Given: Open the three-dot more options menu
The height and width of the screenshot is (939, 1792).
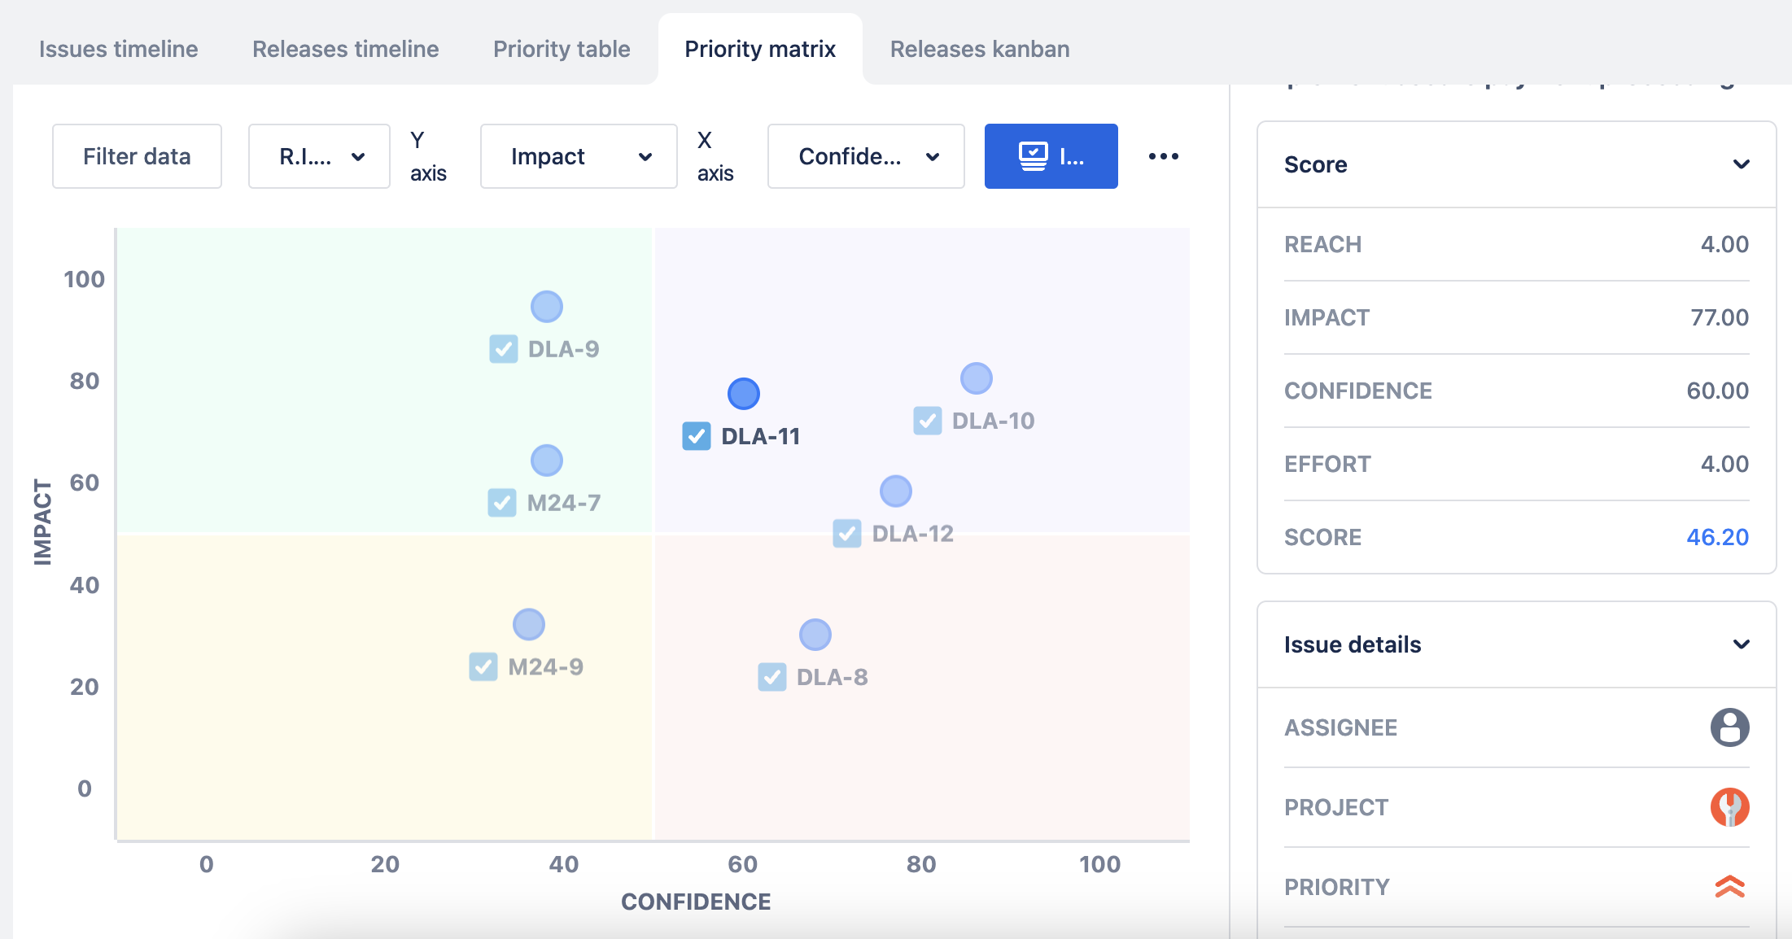Looking at the screenshot, I should [x=1163, y=156].
